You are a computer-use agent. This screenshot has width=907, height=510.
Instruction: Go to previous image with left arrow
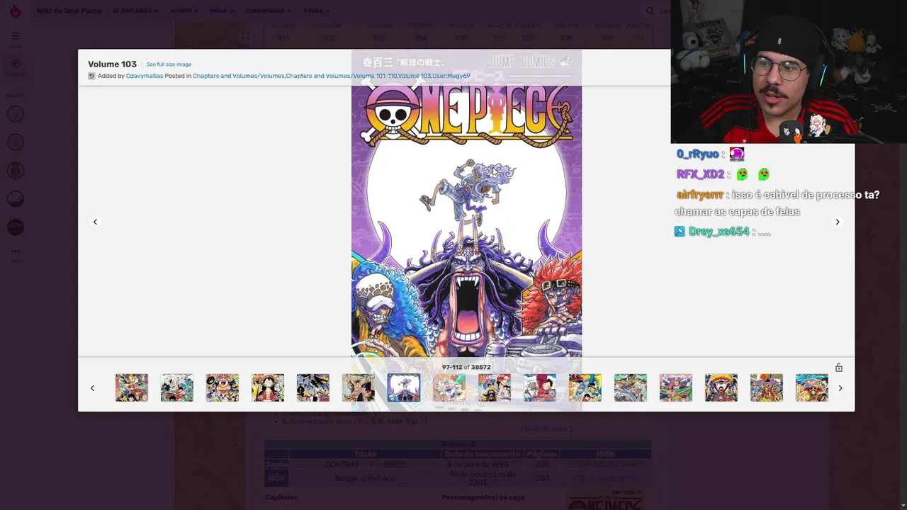95,222
